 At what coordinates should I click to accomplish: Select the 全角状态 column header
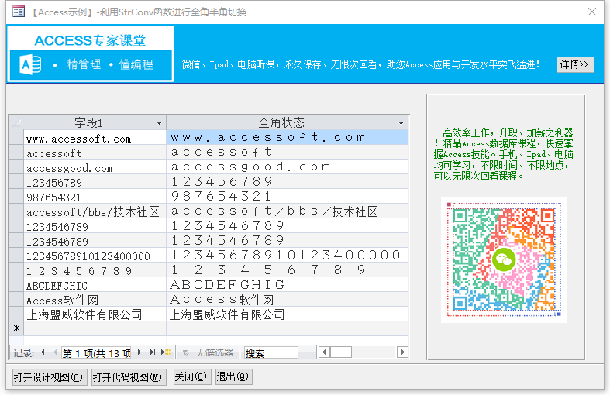click(287, 123)
